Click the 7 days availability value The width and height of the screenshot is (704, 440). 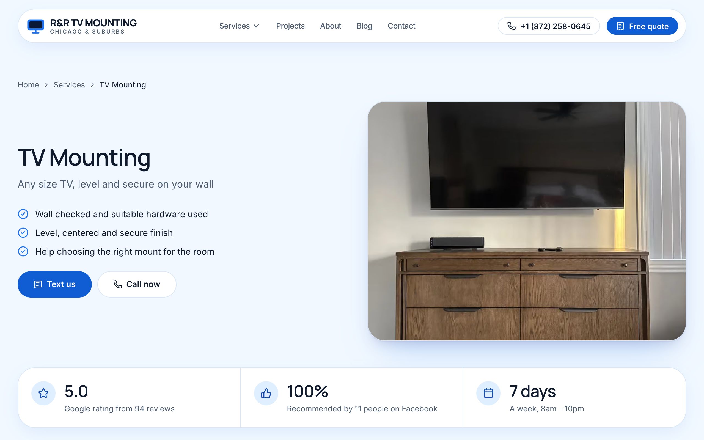tap(532, 392)
